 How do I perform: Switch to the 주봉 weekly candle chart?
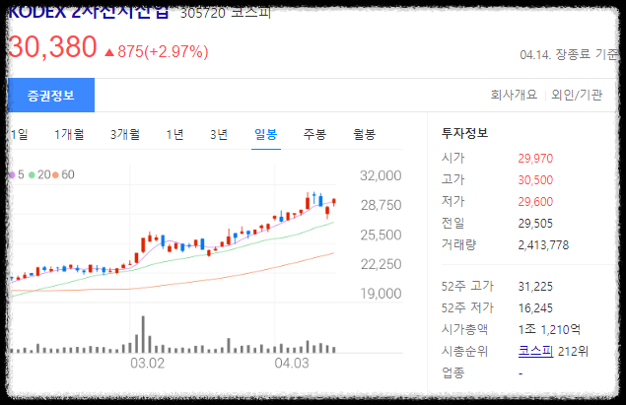[314, 134]
